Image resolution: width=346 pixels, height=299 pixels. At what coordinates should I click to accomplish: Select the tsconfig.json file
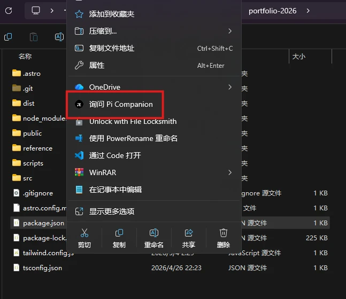point(37,268)
